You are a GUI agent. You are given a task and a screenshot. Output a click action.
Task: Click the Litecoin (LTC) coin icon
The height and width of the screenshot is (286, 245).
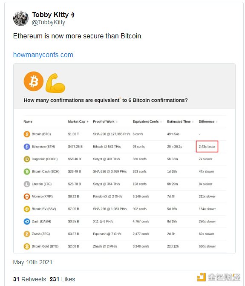tap(27, 184)
